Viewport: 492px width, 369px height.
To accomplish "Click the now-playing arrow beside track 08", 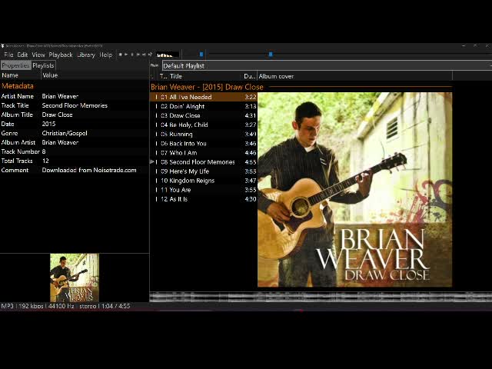I will pos(152,162).
